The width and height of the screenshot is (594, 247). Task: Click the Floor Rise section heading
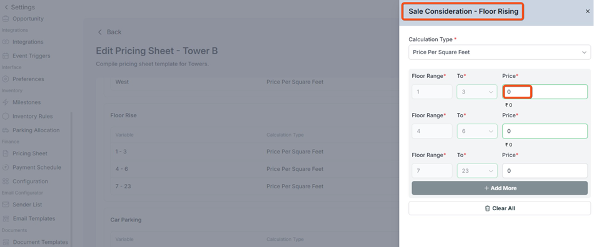[x=124, y=115]
